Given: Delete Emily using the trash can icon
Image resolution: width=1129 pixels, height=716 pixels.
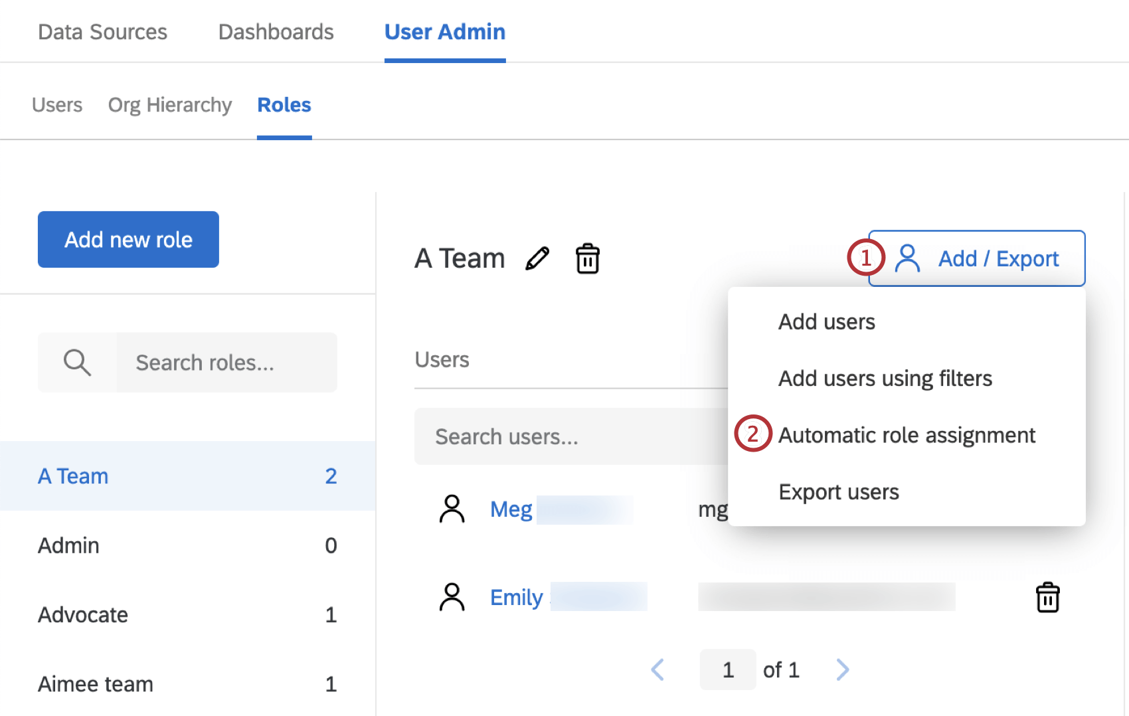Looking at the screenshot, I should tap(1048, 597).
